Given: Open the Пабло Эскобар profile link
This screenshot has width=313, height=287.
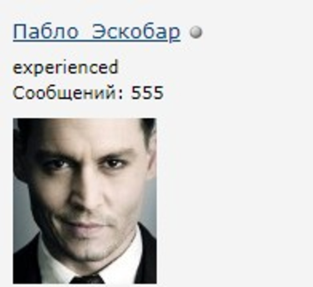Looking at the screenshot, I should click(x=97, y=32).
